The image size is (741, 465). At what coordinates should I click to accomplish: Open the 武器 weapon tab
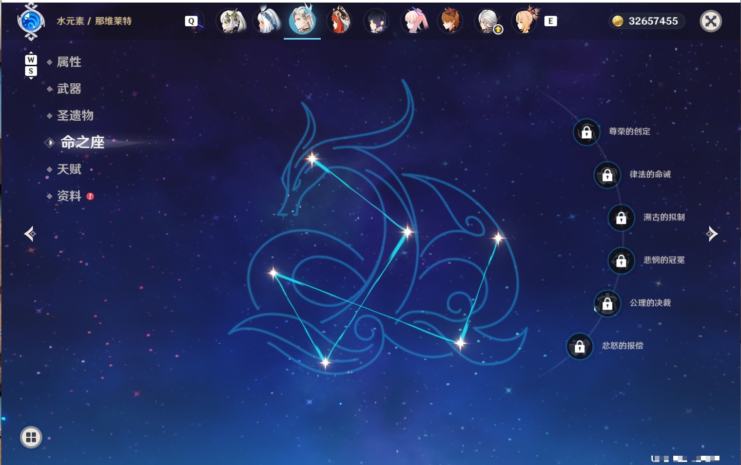tap(69, 89)
